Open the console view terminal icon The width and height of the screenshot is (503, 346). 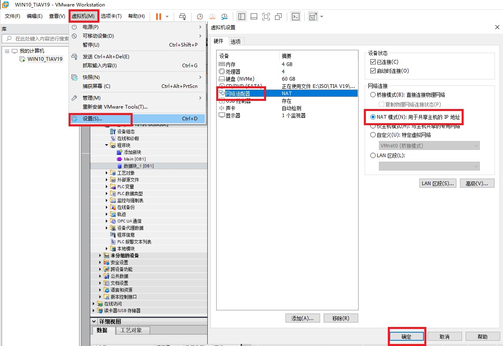[x=296, y=17]
